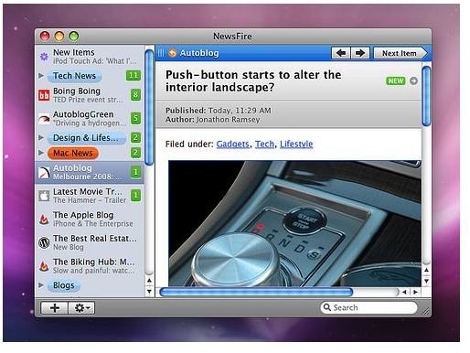Viewport: 470px width, 353px height.
Task: Click article scroll down arrow
Action: pyautogui.click(x=426, y=281)
